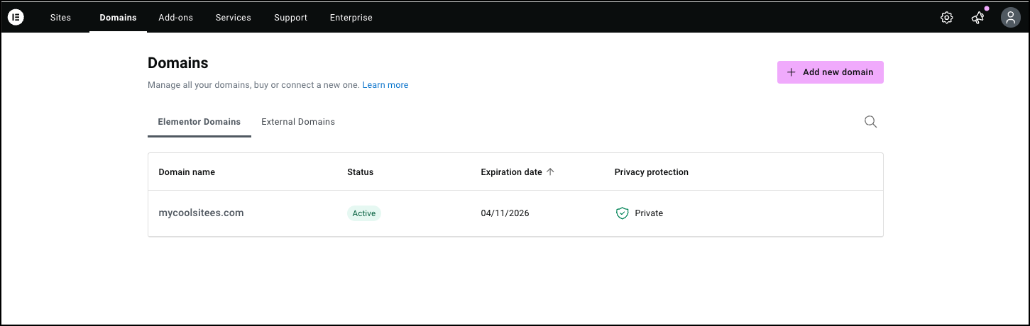Screen dimensions: 1030x326
Task: Open the user account avatar
Action: tap(1010, 18)
